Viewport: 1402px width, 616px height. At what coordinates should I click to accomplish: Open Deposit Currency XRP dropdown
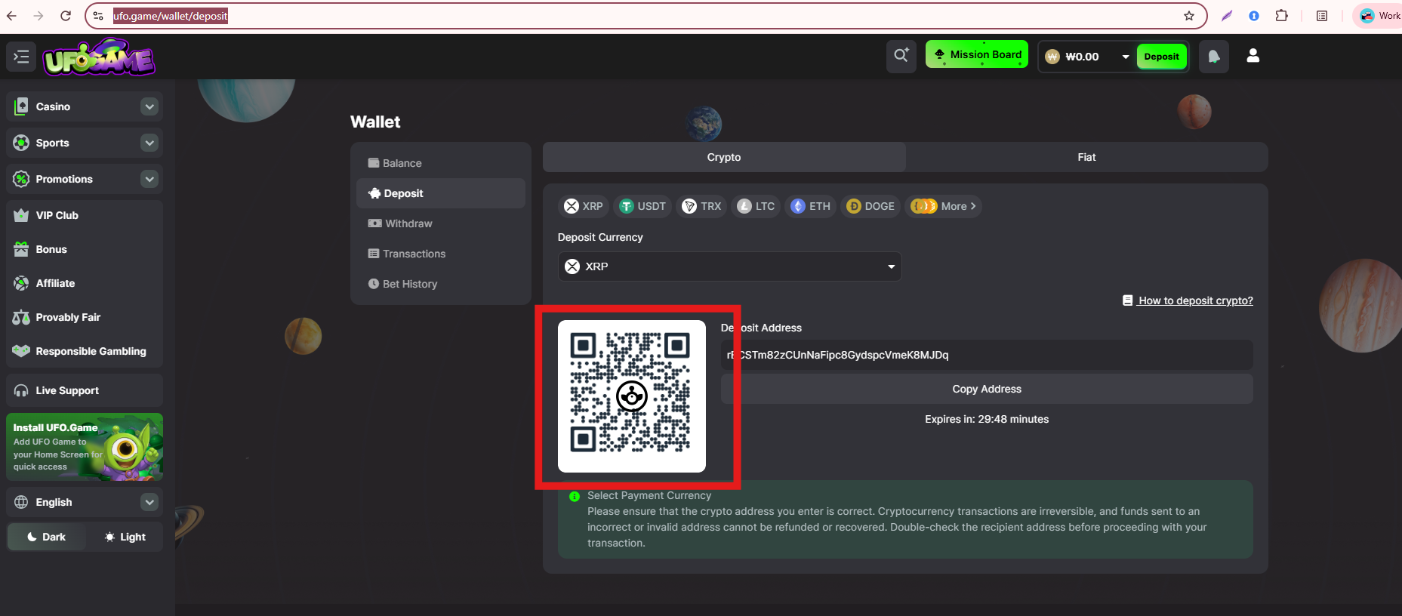[x=729, y=266]
